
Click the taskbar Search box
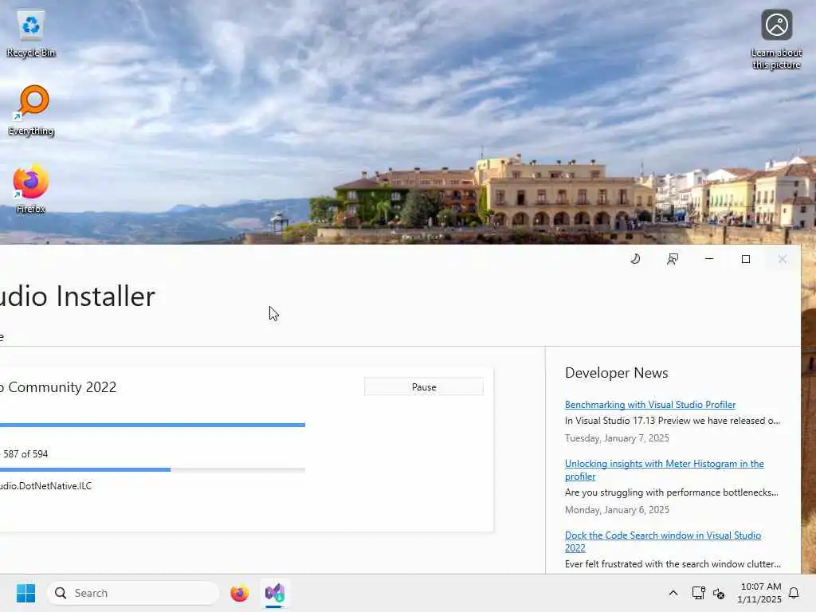tap(133, 593)
